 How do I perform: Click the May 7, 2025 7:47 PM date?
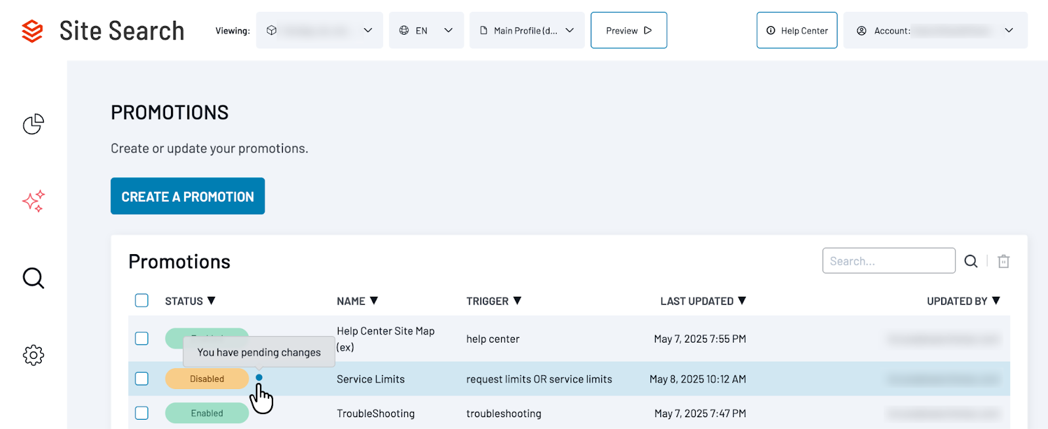pos(700,413)
